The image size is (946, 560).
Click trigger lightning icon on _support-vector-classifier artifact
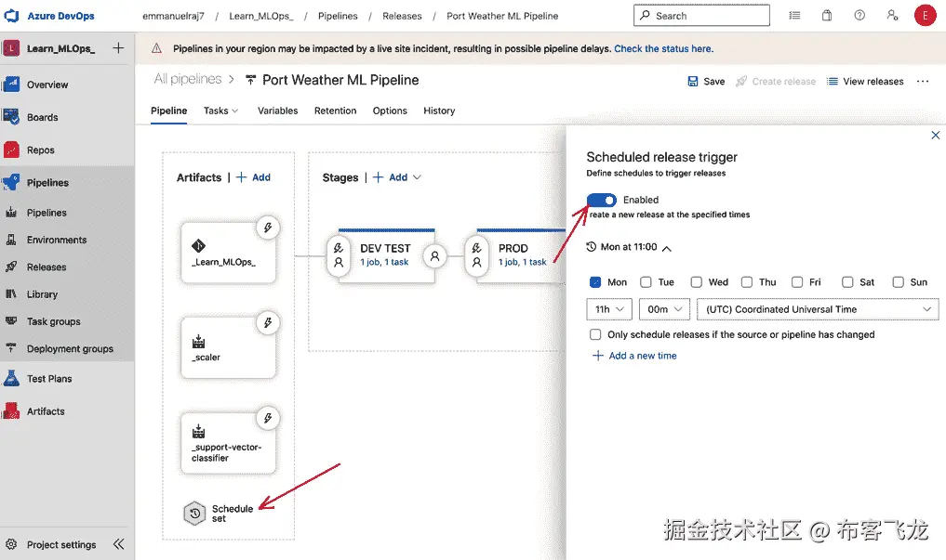pyautogui.click(x=268, y=418)
